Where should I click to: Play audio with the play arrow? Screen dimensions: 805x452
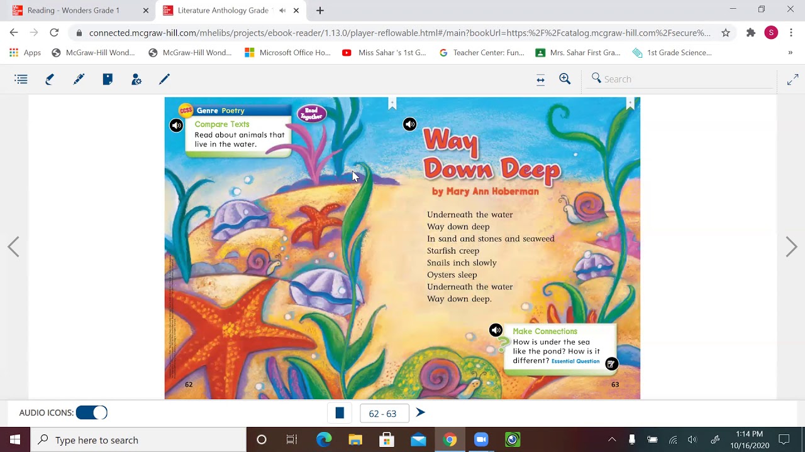tap(421, 412)
